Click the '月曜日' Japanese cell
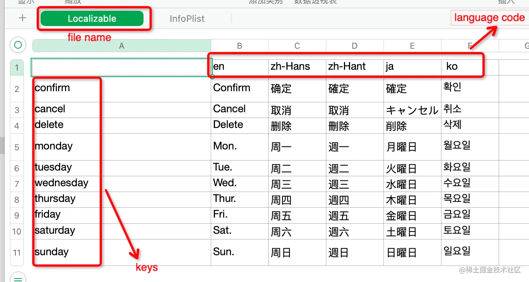The image size is (529, 282). (412, 147)
